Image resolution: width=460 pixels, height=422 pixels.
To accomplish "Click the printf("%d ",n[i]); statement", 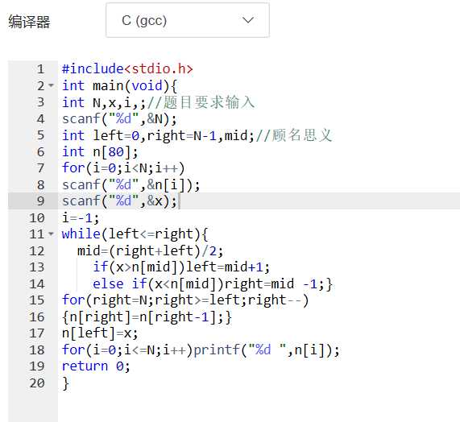I will coord(267,350).
